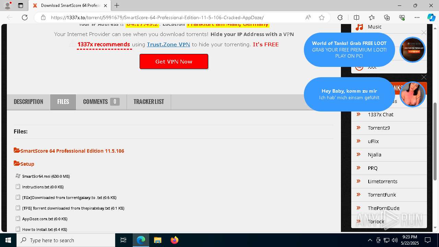The image size is (439, 247).
Task: Close the World of Tanks notification
Action: tap(424, 33)
